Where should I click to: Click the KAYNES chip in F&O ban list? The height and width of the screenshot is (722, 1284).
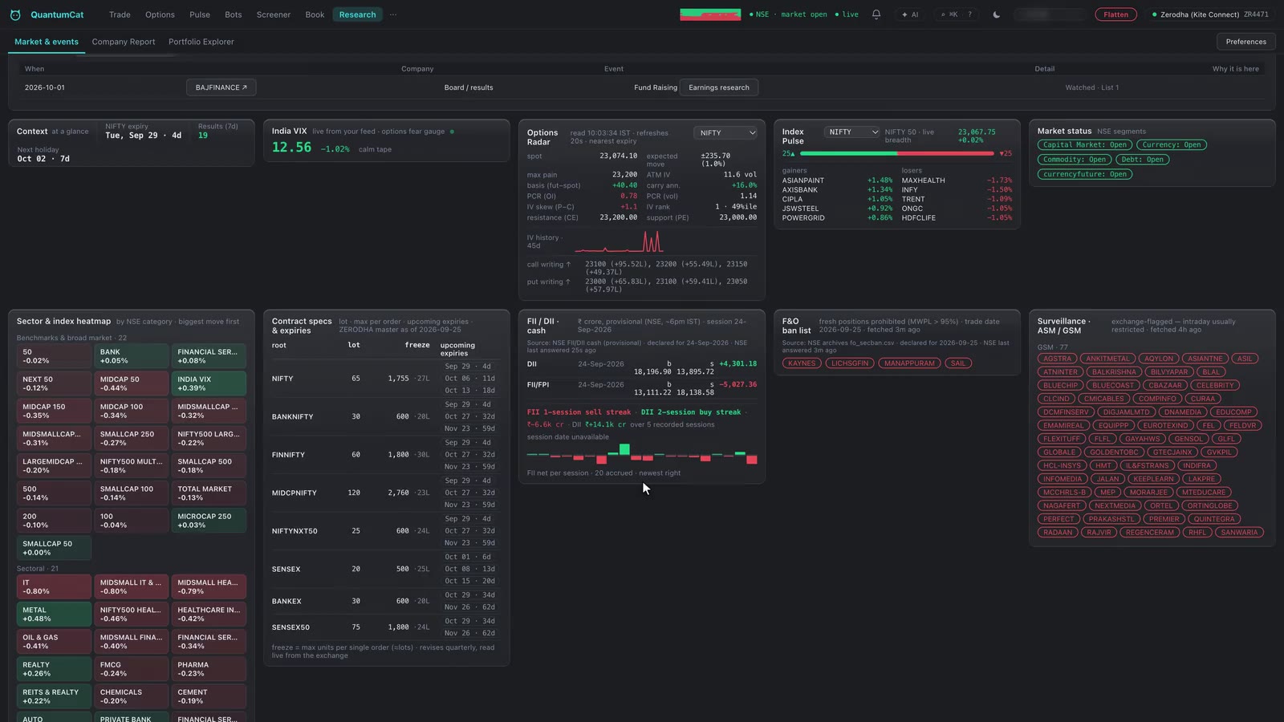tap(802, 363)
